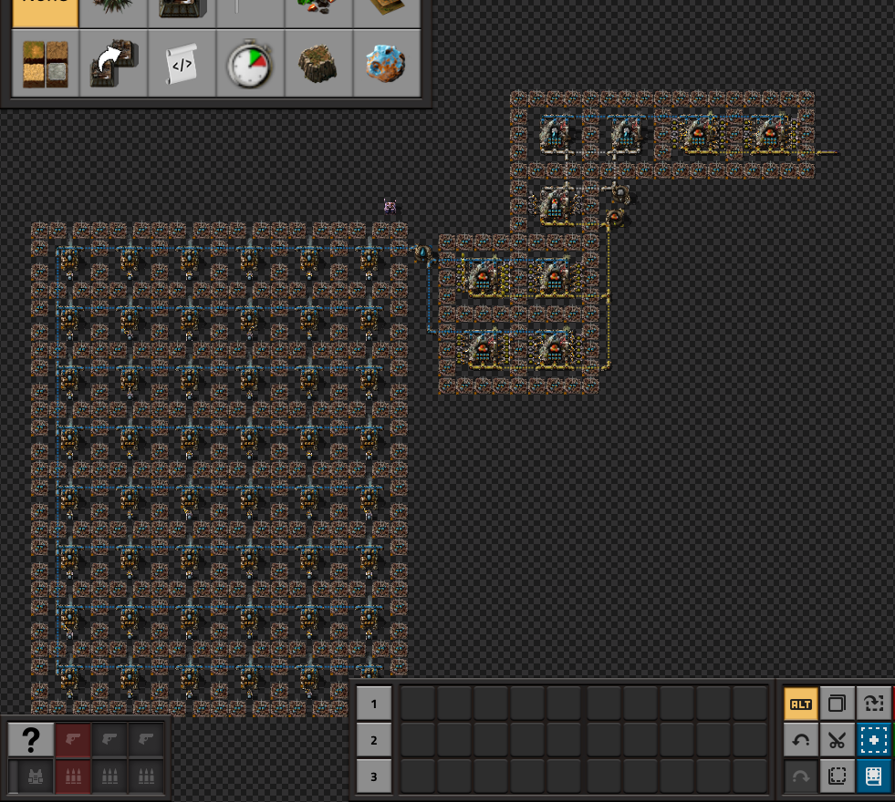Select the red highlighted gun slot

[73, 740]
